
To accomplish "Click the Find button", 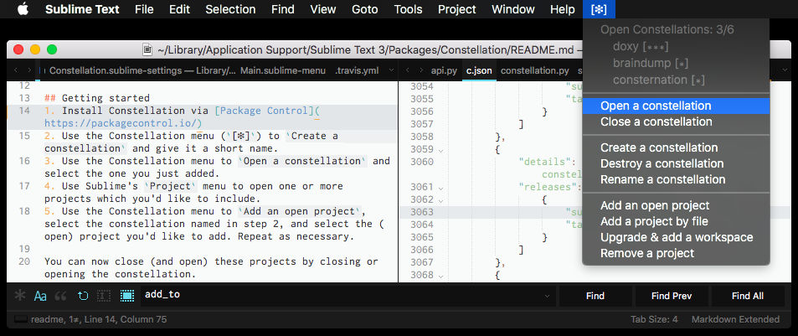I will [595, 296].
